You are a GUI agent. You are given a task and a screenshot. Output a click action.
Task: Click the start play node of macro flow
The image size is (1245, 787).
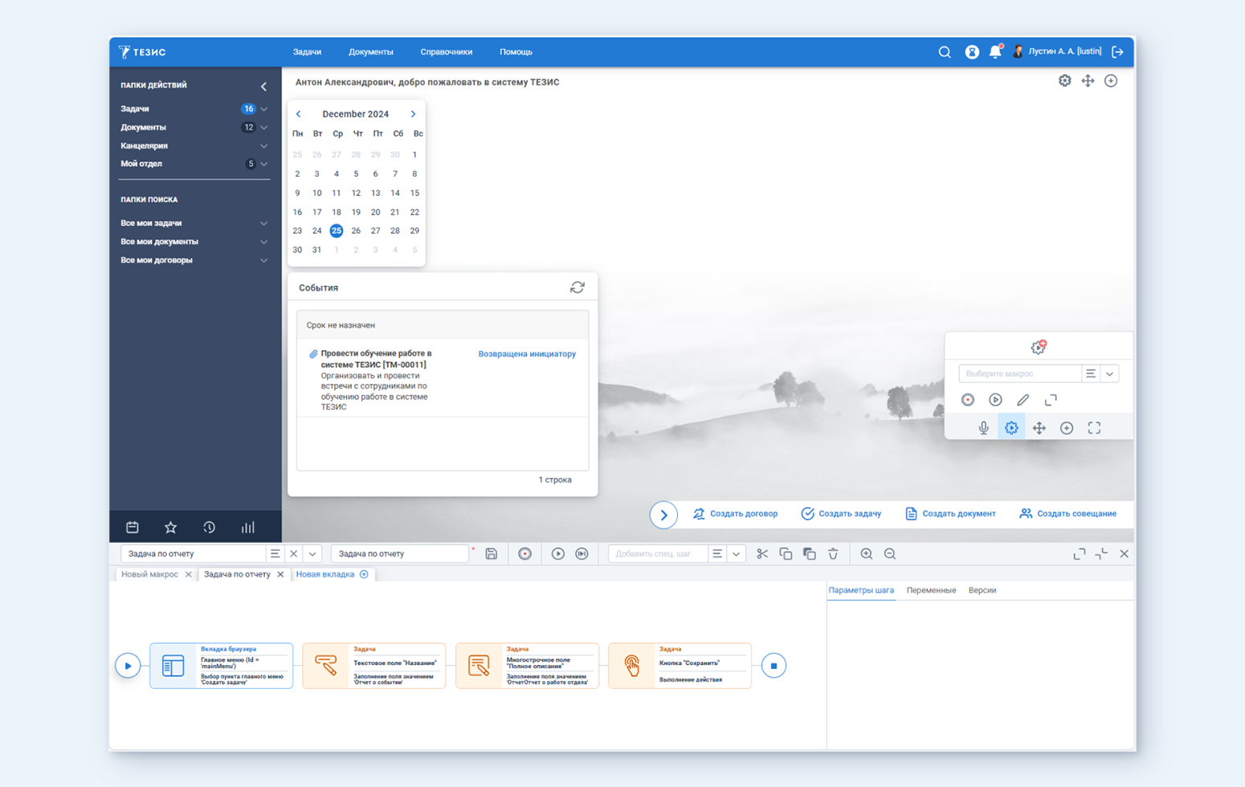coord(128,666)
